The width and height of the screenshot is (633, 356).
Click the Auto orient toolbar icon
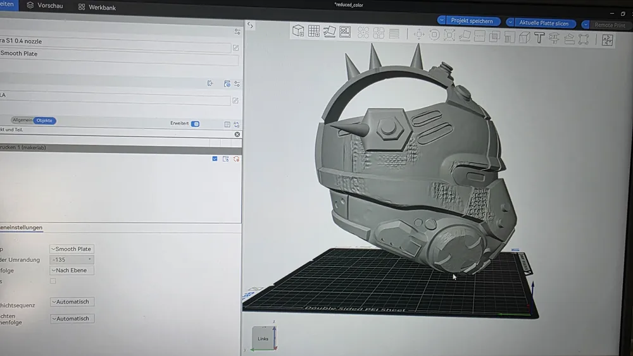pos(329,32)
